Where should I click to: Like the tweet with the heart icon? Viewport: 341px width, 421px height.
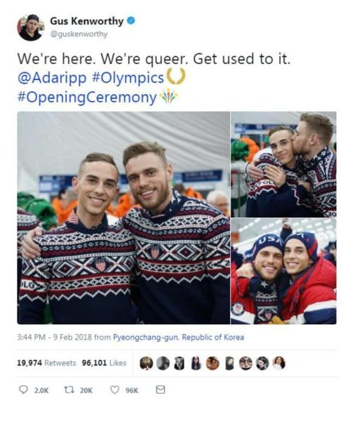point(114,389)
